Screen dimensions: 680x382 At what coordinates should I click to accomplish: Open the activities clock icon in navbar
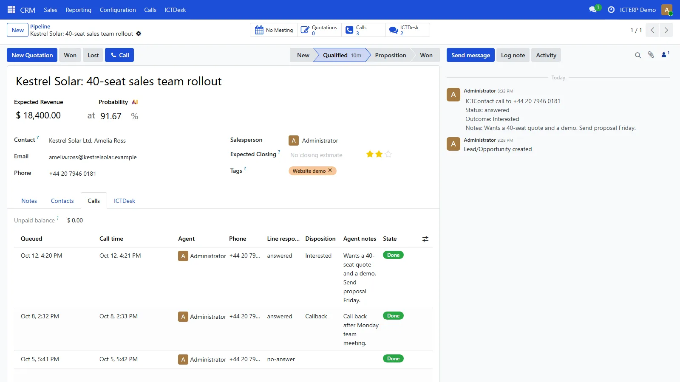coord(611,9)
